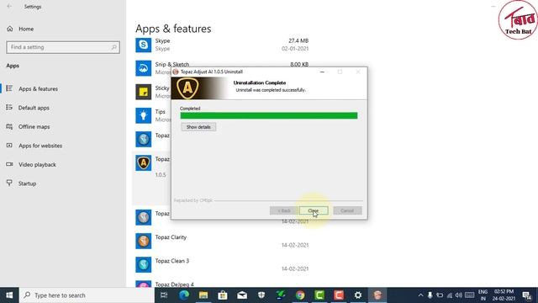Click the volume speaker tray icon
This screenshot has width=538, height=303.
pyautogui.click(x=459, y=295)
